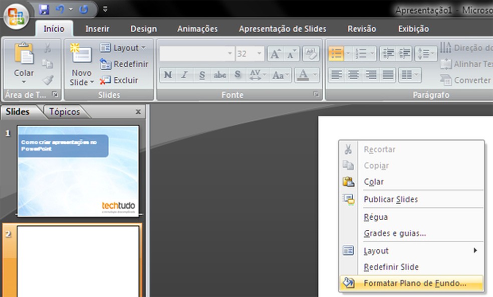
Task: Choose Publicar Slides in context menu
Action: (412, 199)
